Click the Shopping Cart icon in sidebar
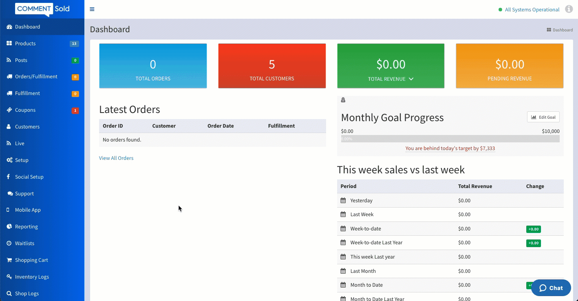Screen dimensions: 578x301 (9, 260)
